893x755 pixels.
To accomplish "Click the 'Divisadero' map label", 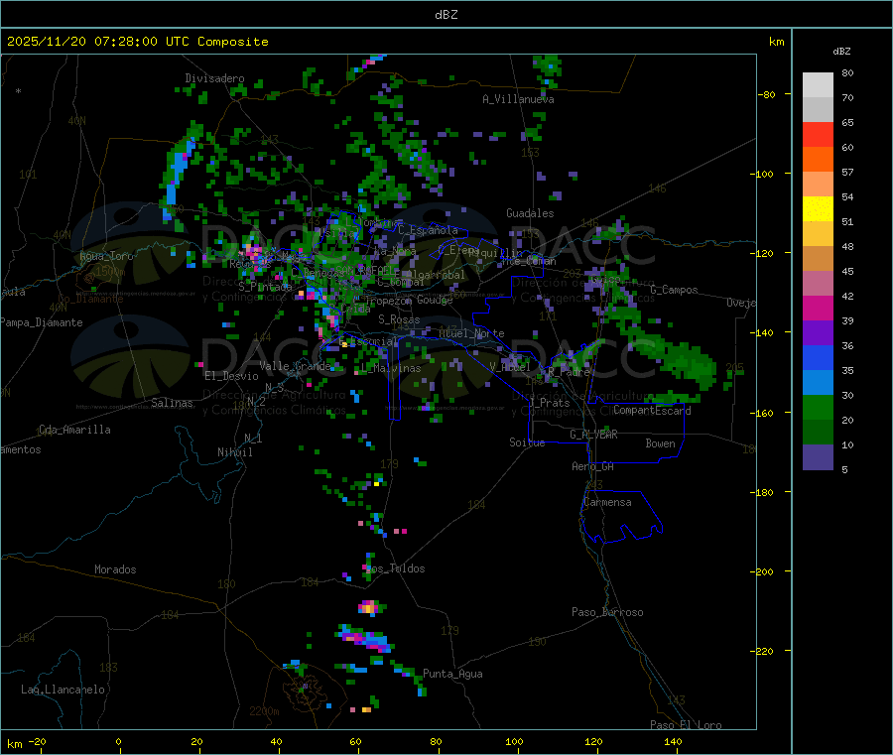I will click(214, 78).
